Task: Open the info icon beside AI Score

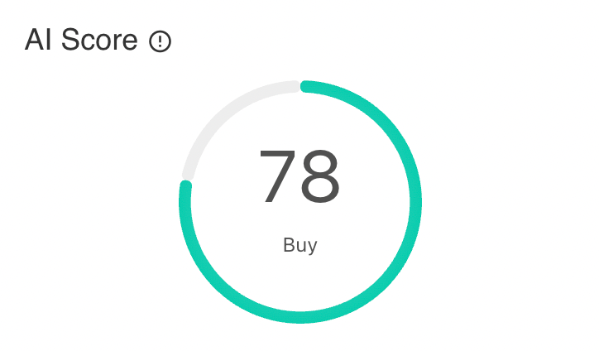Action: tap(160, 41)
